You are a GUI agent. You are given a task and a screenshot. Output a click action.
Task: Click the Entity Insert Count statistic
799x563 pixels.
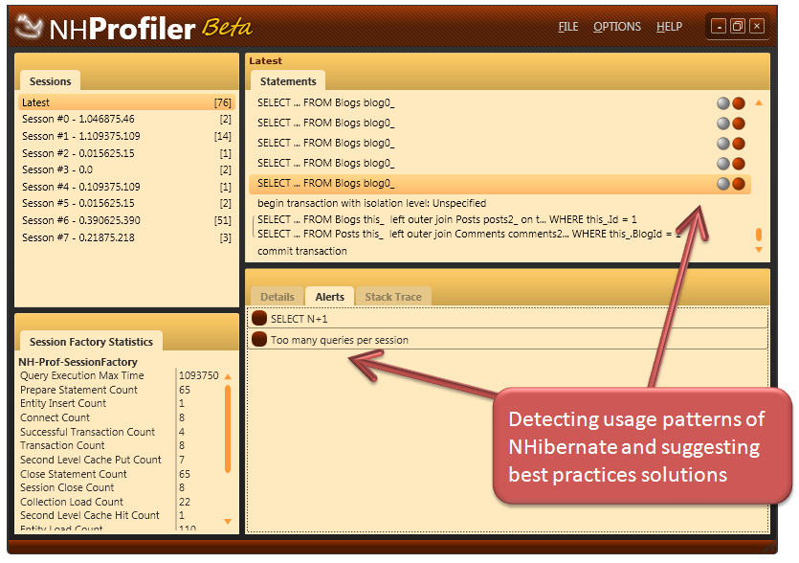click(63, 403)
